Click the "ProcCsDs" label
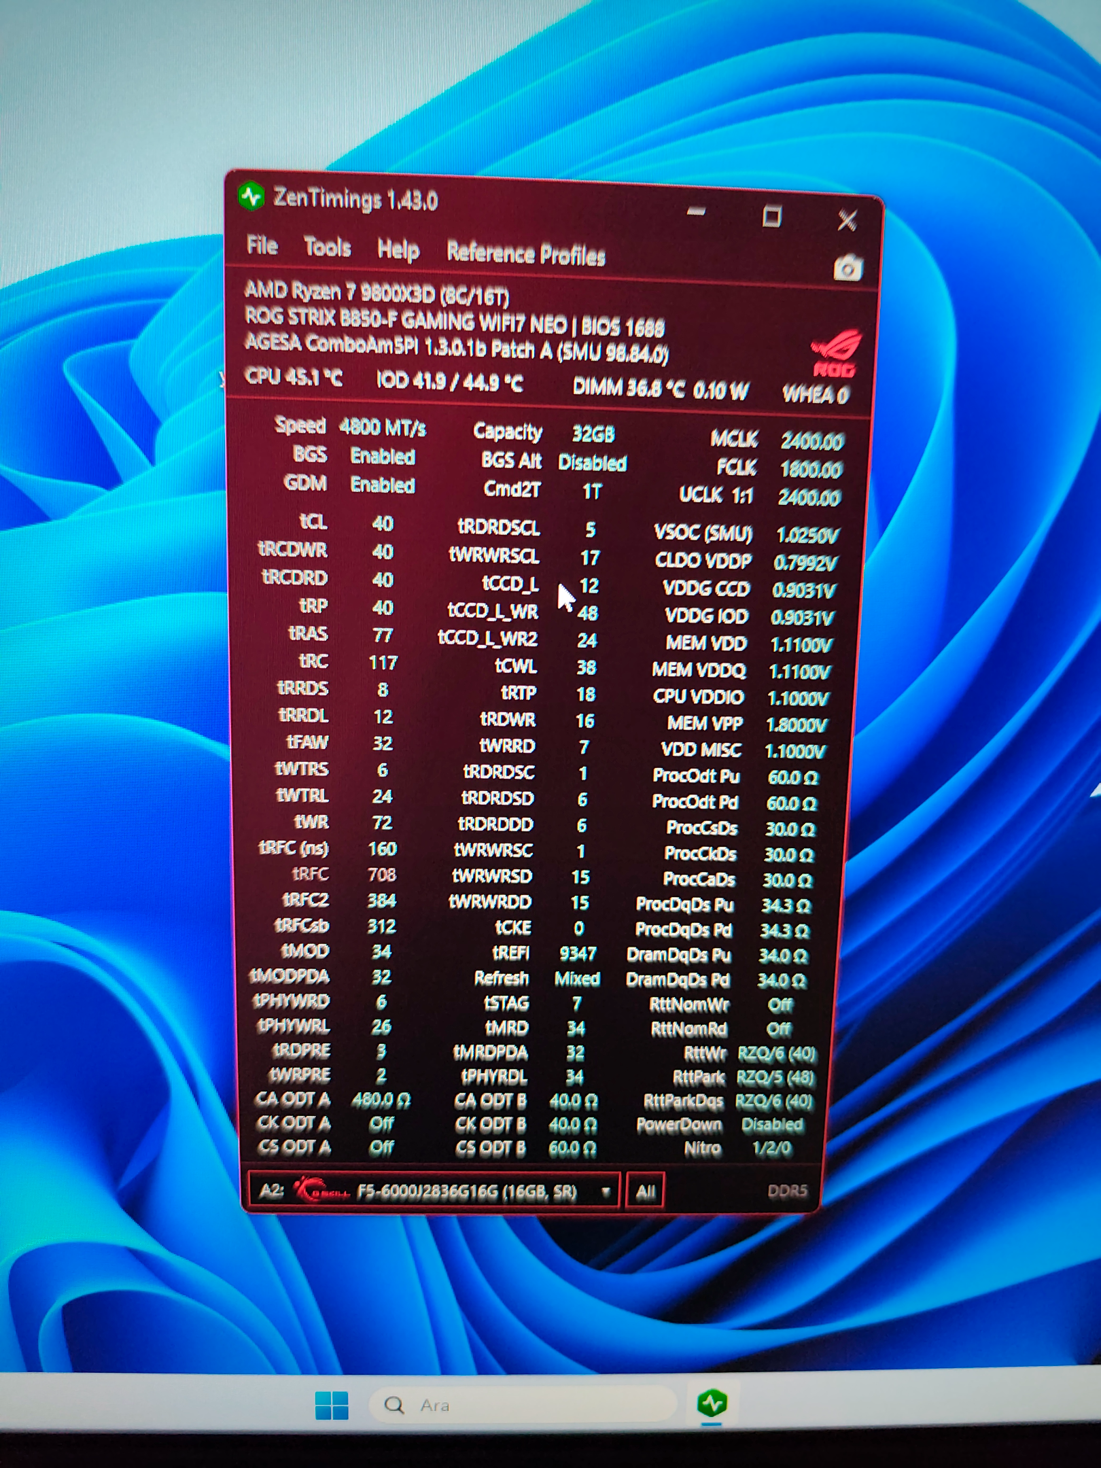Screen dimensions: 1101x1468 coord(702,827)
